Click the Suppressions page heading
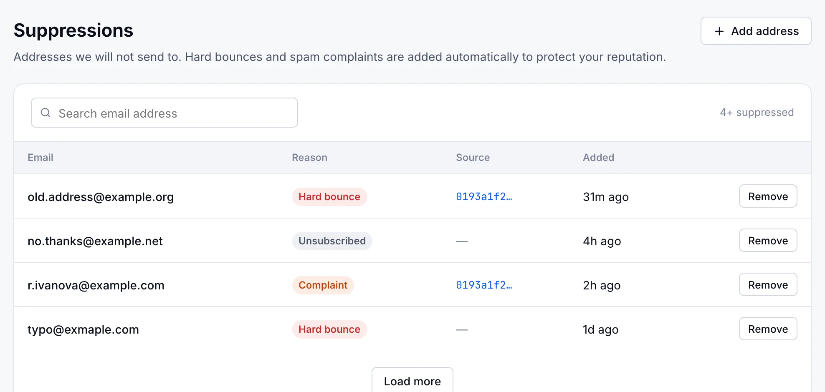 click(x=73, y=30)
